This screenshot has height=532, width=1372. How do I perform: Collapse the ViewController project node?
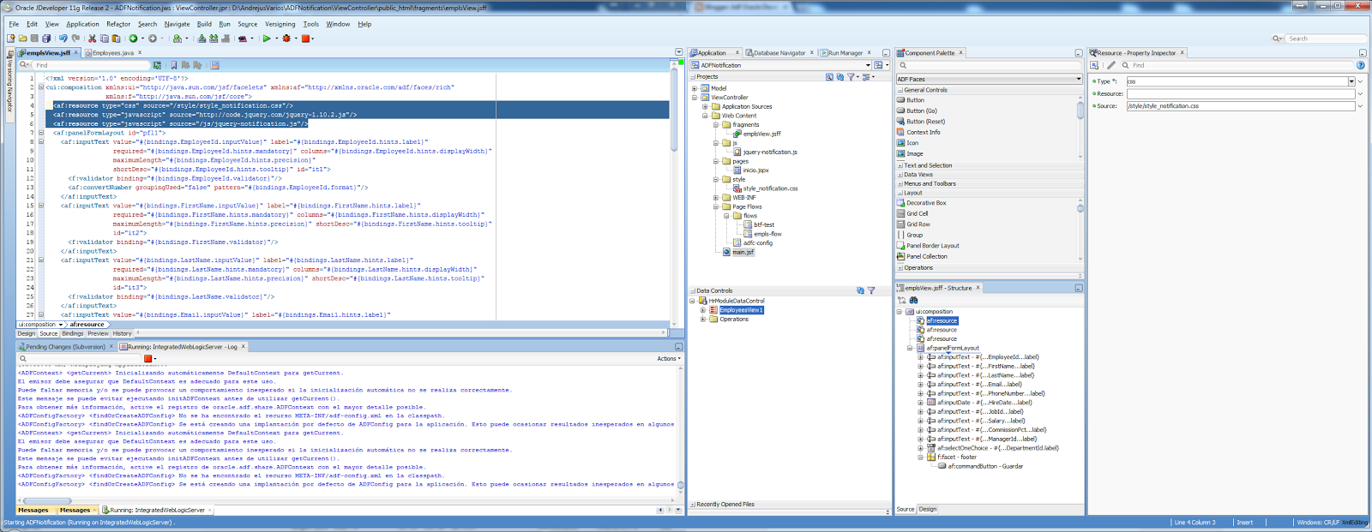coord(695,98)
